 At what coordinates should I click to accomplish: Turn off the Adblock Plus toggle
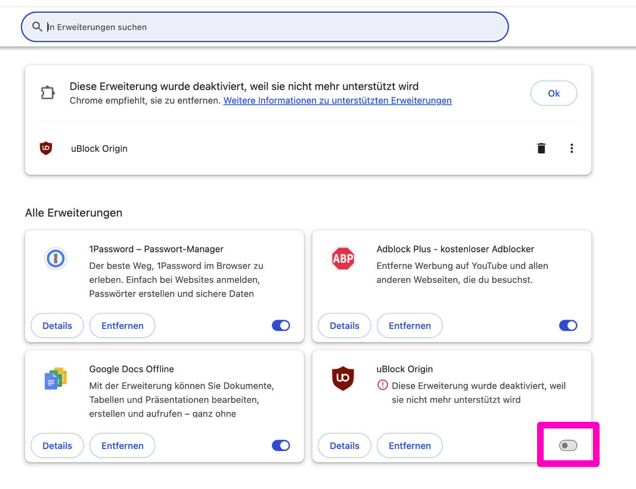(x=568, y=325)
